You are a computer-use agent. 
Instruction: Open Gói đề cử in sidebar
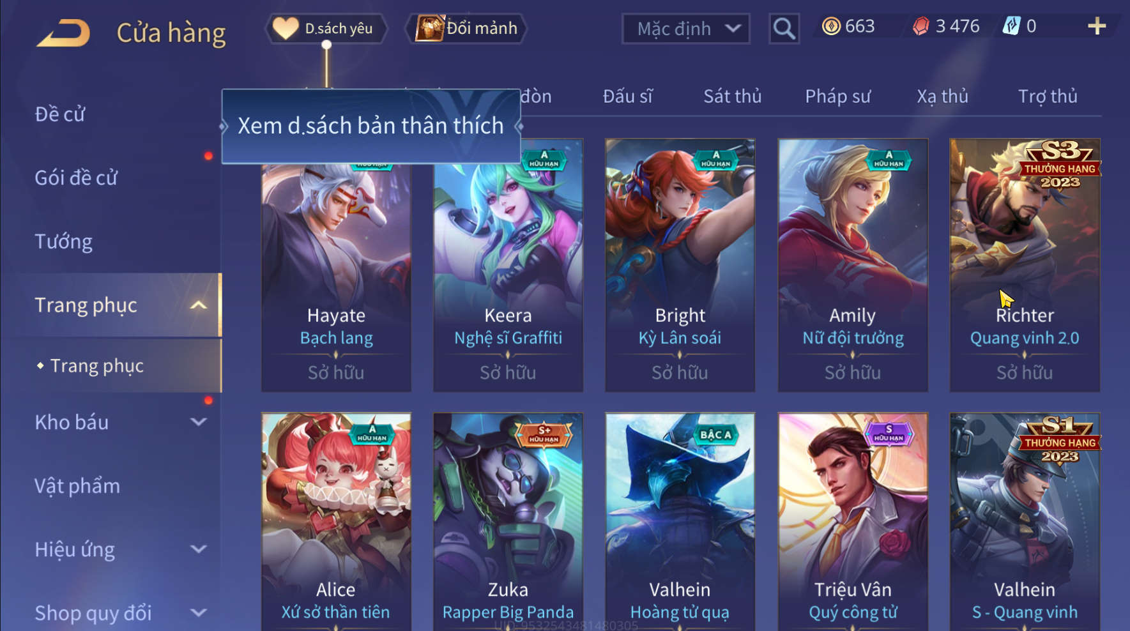tap(76, 178)
